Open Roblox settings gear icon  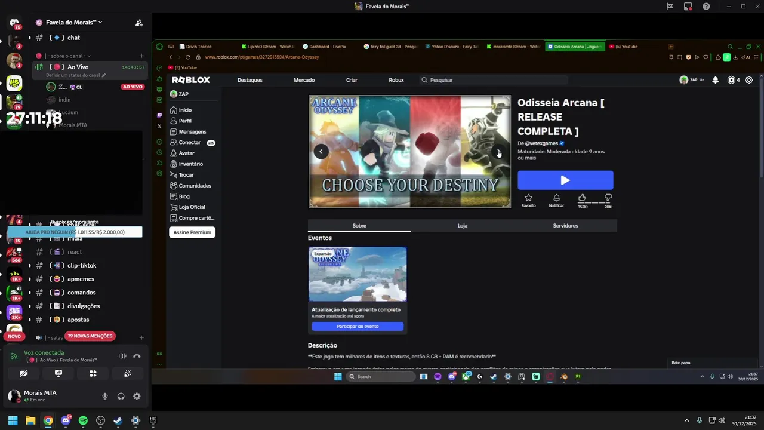tap(749, 80)
